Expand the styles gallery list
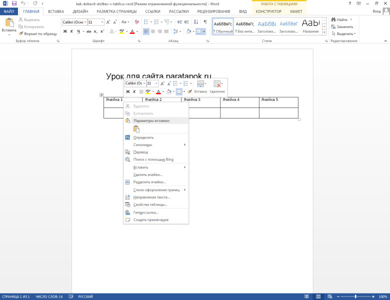This screenshot has width=390, height=300. pos(324,32)
